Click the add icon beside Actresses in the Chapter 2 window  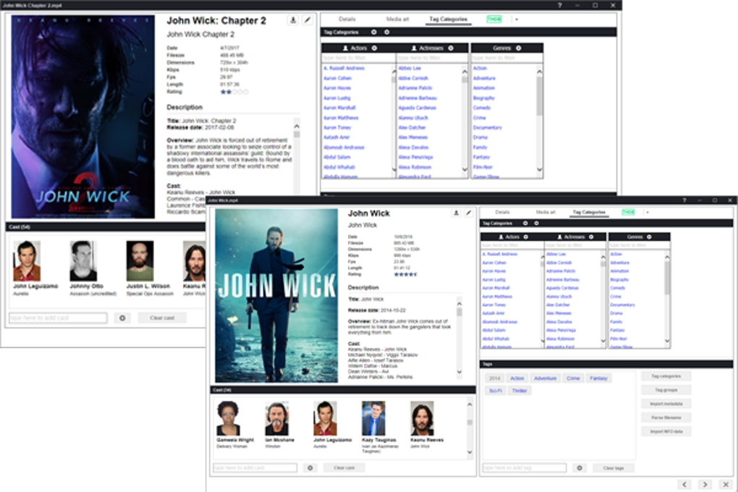[451, 48]
